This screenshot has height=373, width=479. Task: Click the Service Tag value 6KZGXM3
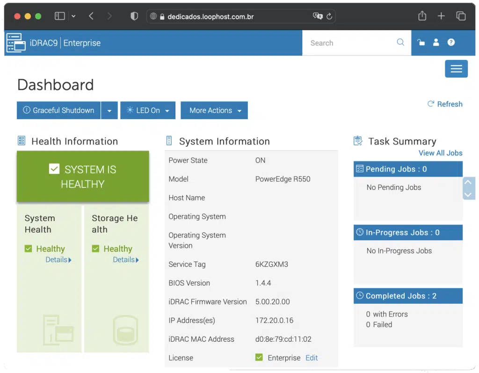coord(272,265)
